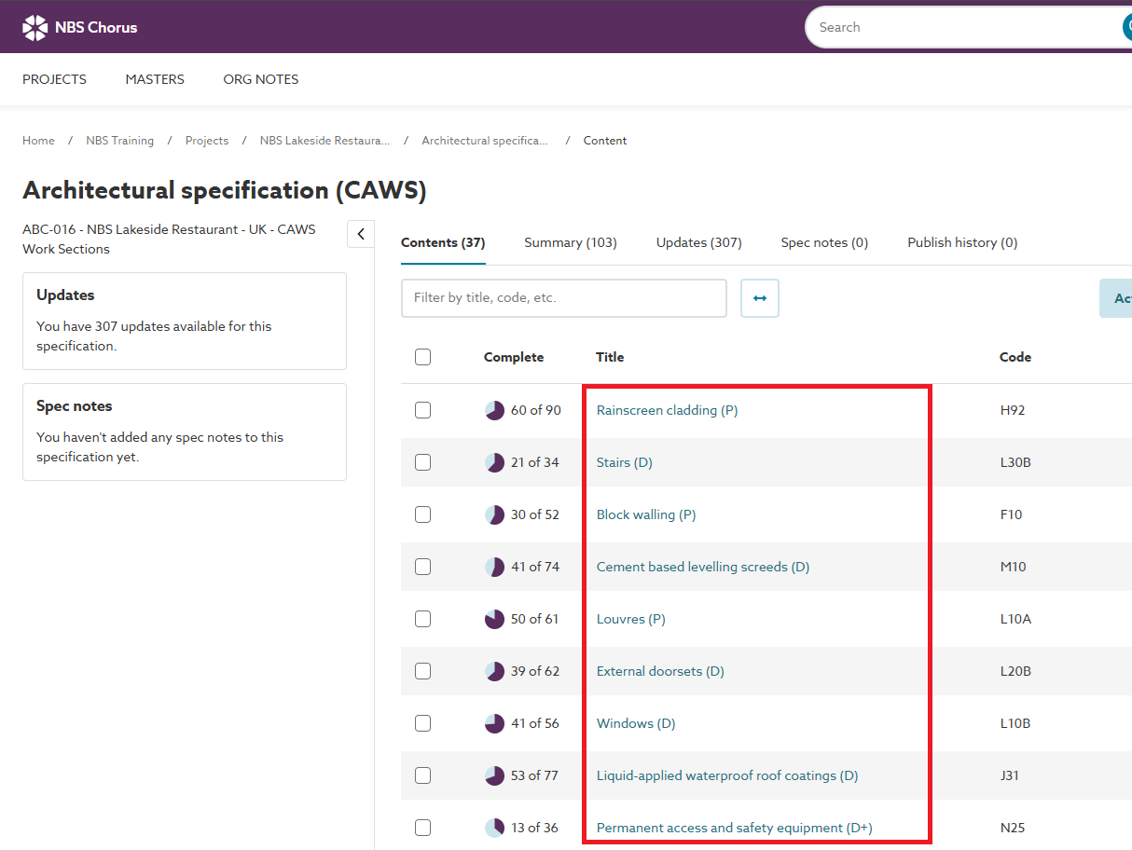
Task: Tick the checkbox for Permanent access and safety equipment
Action: point(423,828)
